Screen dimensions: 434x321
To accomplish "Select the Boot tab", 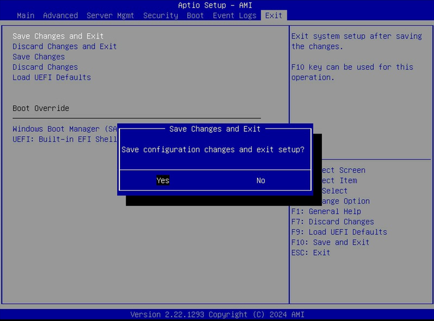I will [x=195, y=15].
